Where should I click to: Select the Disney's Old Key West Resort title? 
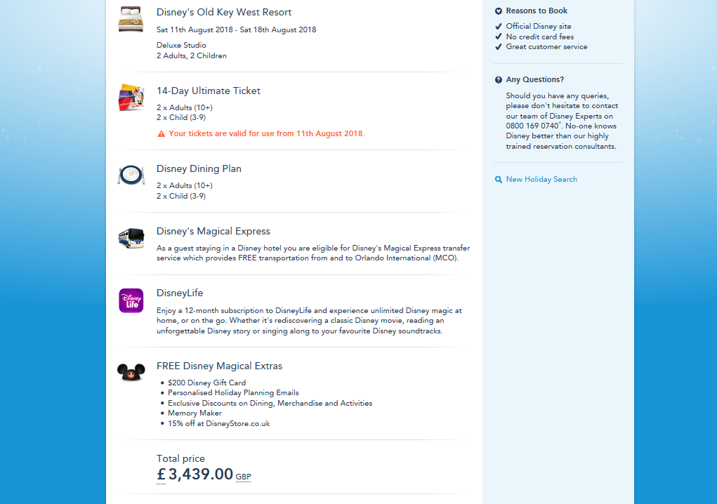click(224, 13)
